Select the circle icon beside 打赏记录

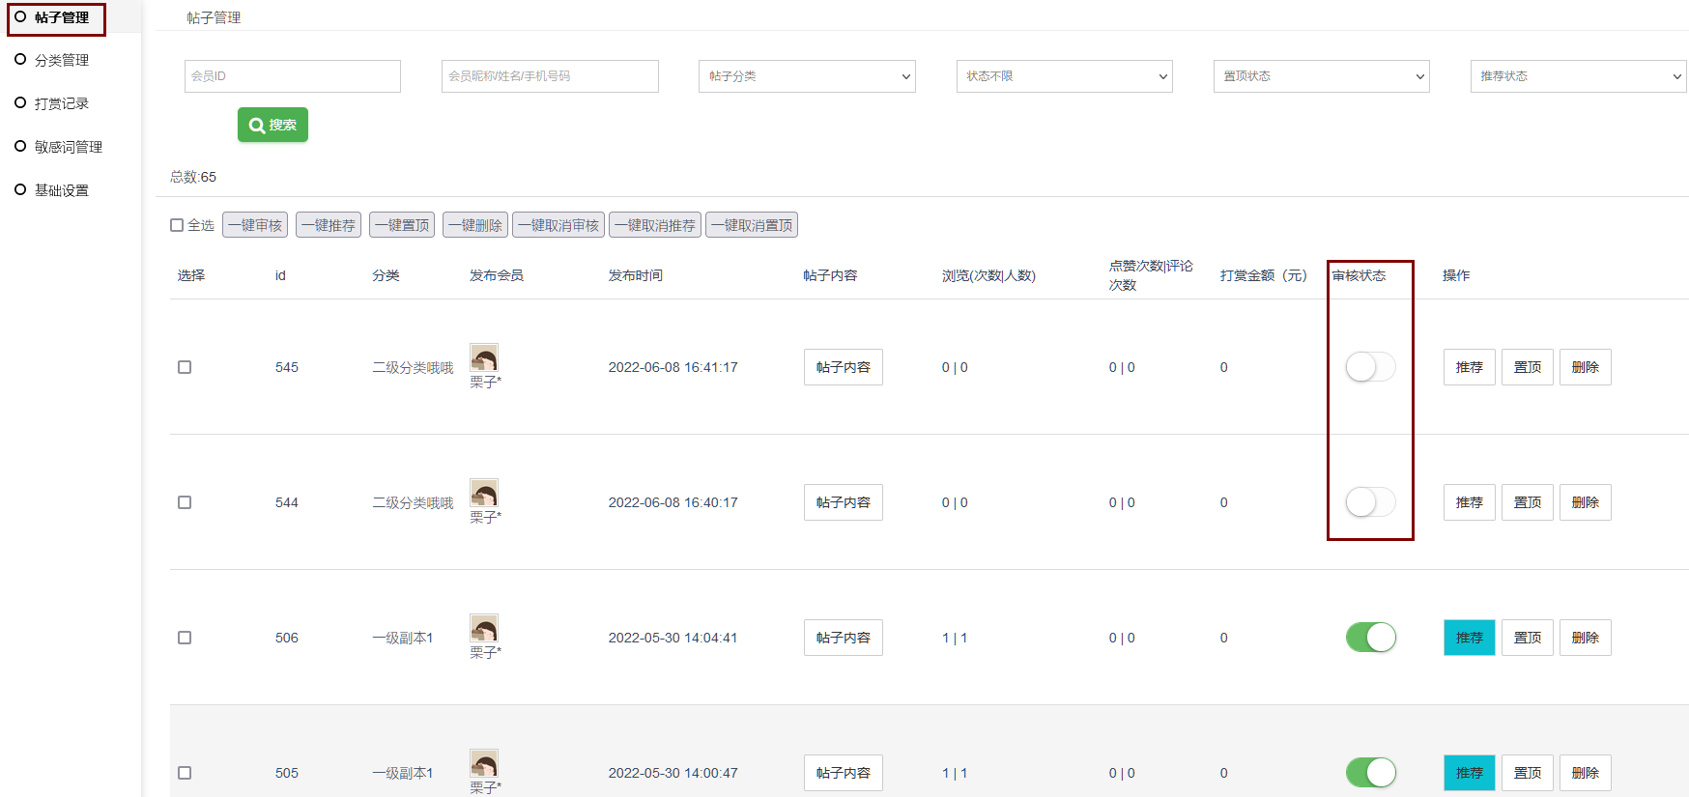click(20, 103)
